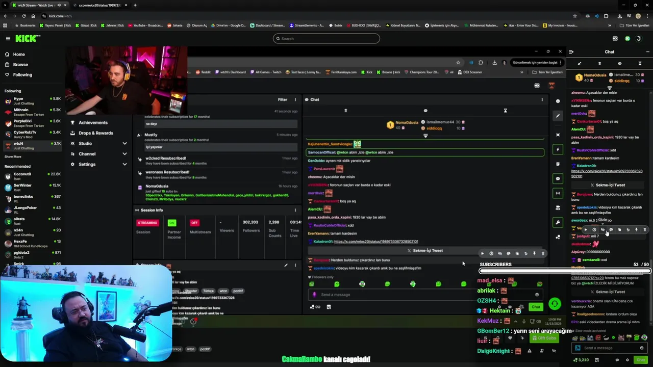Toggle the hide icon in the inner chat toolbar

(x=500, y=253)
